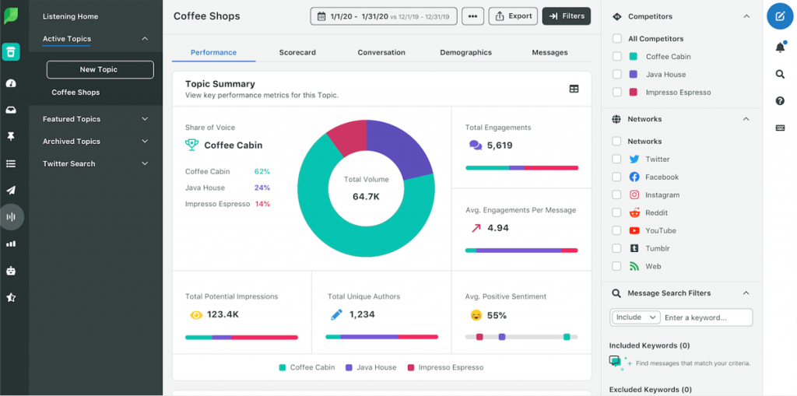Open the date range picker 1/1/20 - 1/31/20
Screen dimensions: 797x396
pyautogui.click(x=384, y=16)
